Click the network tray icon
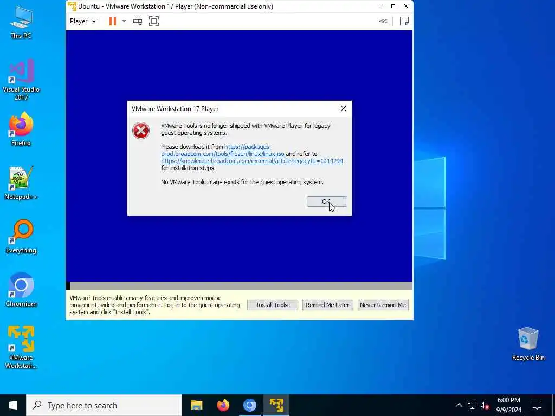This screenshot has width=555, height=416. 472,405
